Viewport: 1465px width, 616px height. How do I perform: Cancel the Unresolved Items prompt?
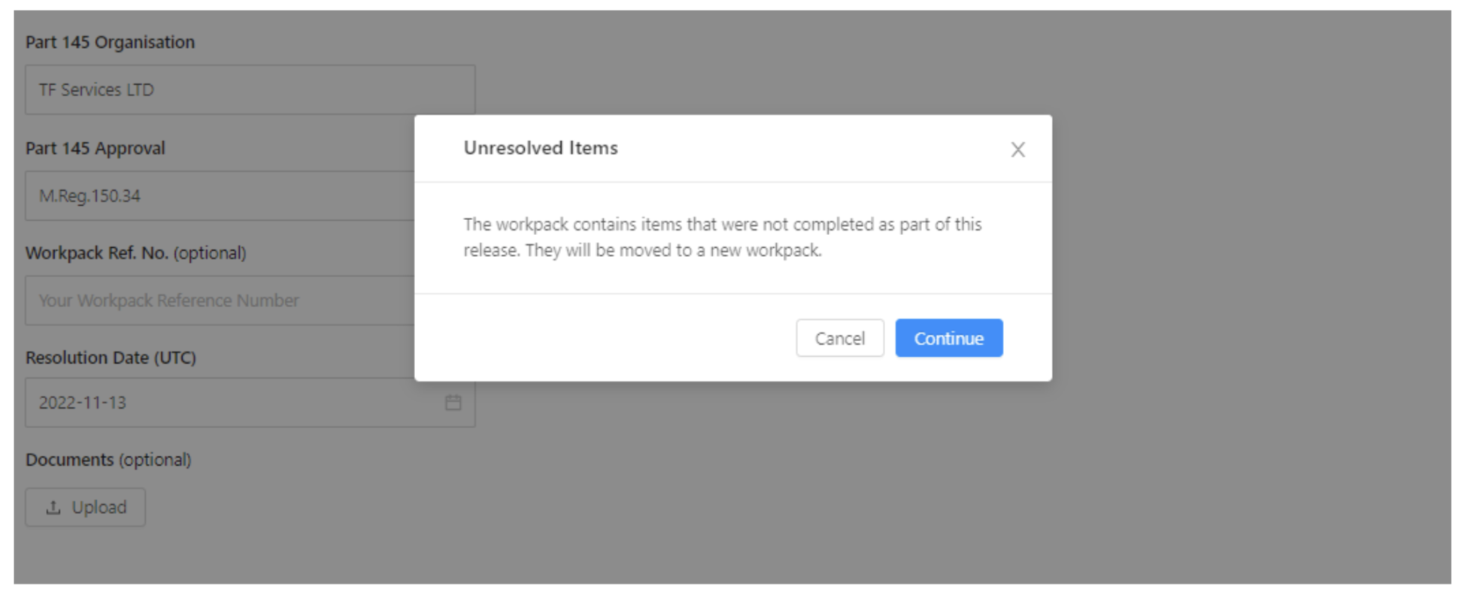tap(839, 338)
